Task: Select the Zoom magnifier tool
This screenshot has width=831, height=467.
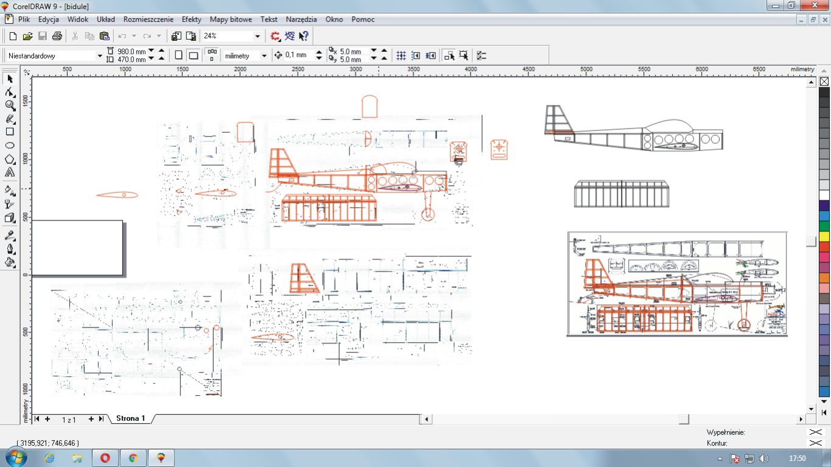Action: tap(10, 105)
